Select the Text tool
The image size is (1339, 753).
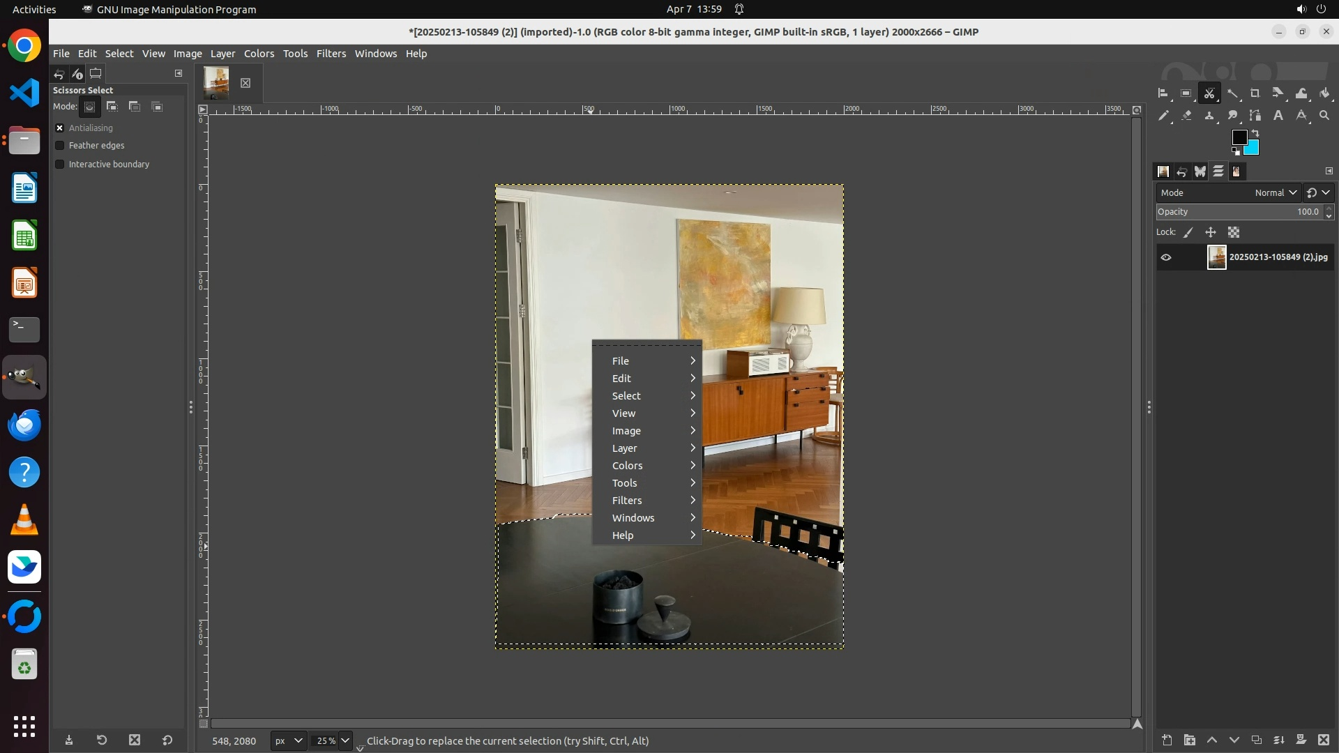[x=1278, y=116]
